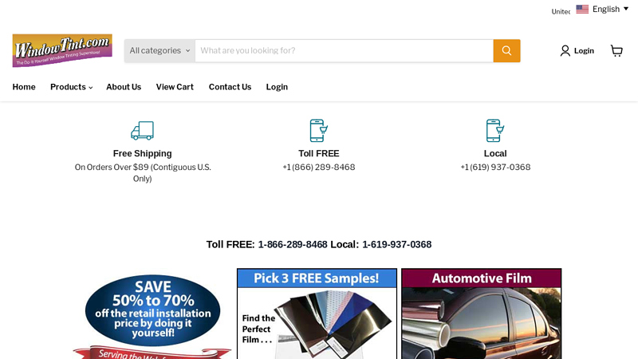Image resolution: width=638 pixels, height=359 pixels.
Task: Open the About Us page
Action: (124, 87)
